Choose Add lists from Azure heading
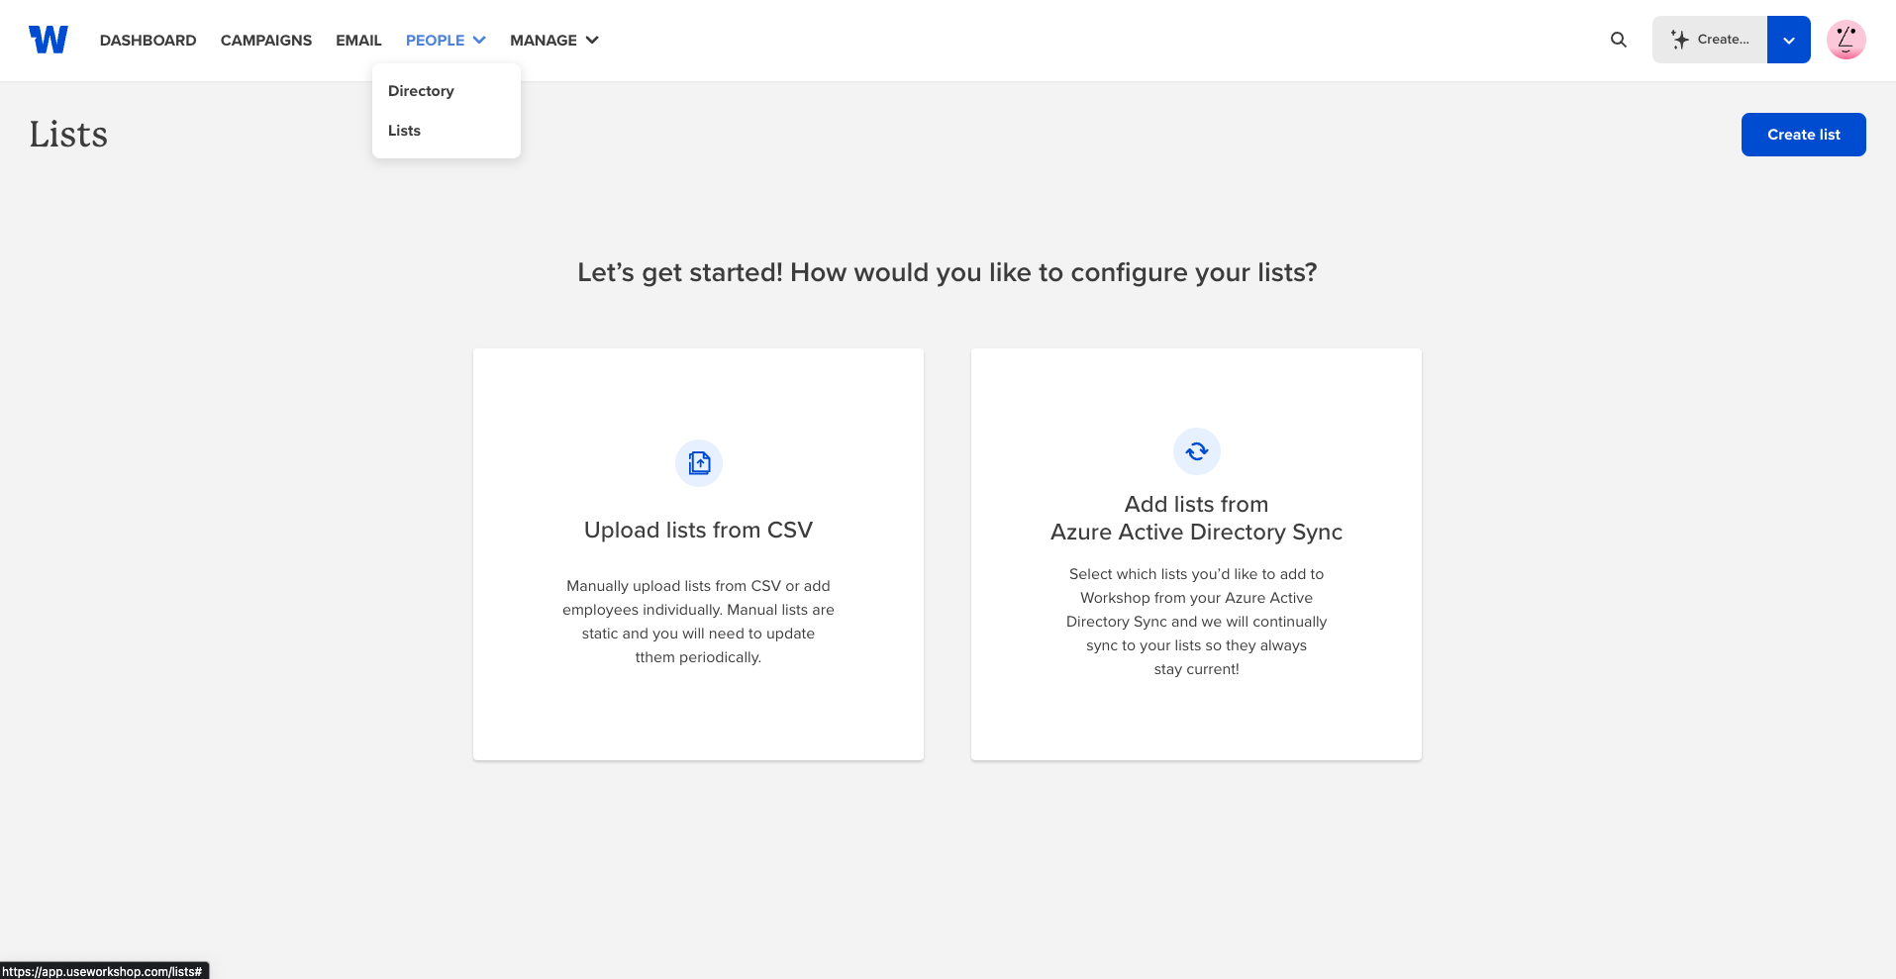Image resolution: width=1896 pixels, height=979 pixels. [x=1196, y=518]
